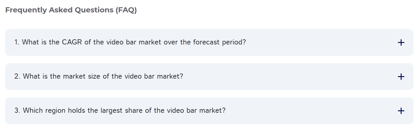The image size is (418, 130).
Task: Click empty area of the CAGR accordion panel
Action: click(x=319, y=43)
